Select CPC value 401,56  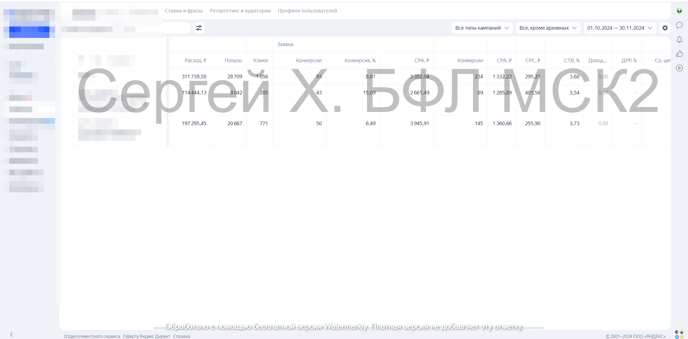(x=532, y=93)
